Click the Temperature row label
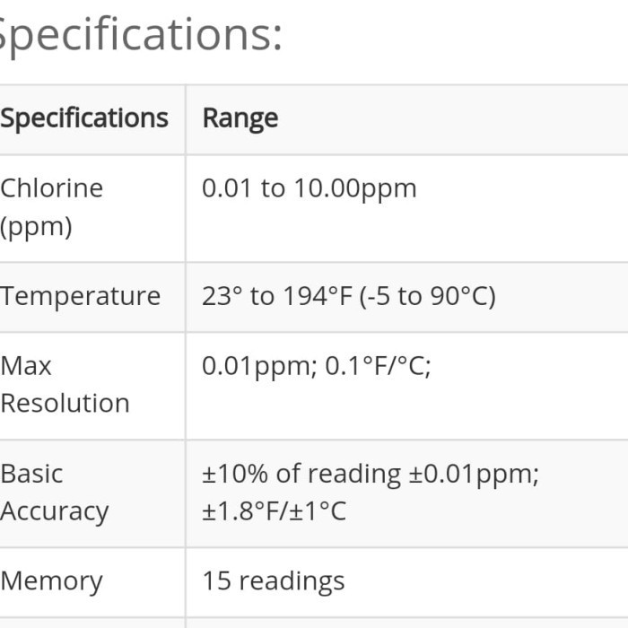628x628 pixels. pyautogui.click(x=81, y=296)
